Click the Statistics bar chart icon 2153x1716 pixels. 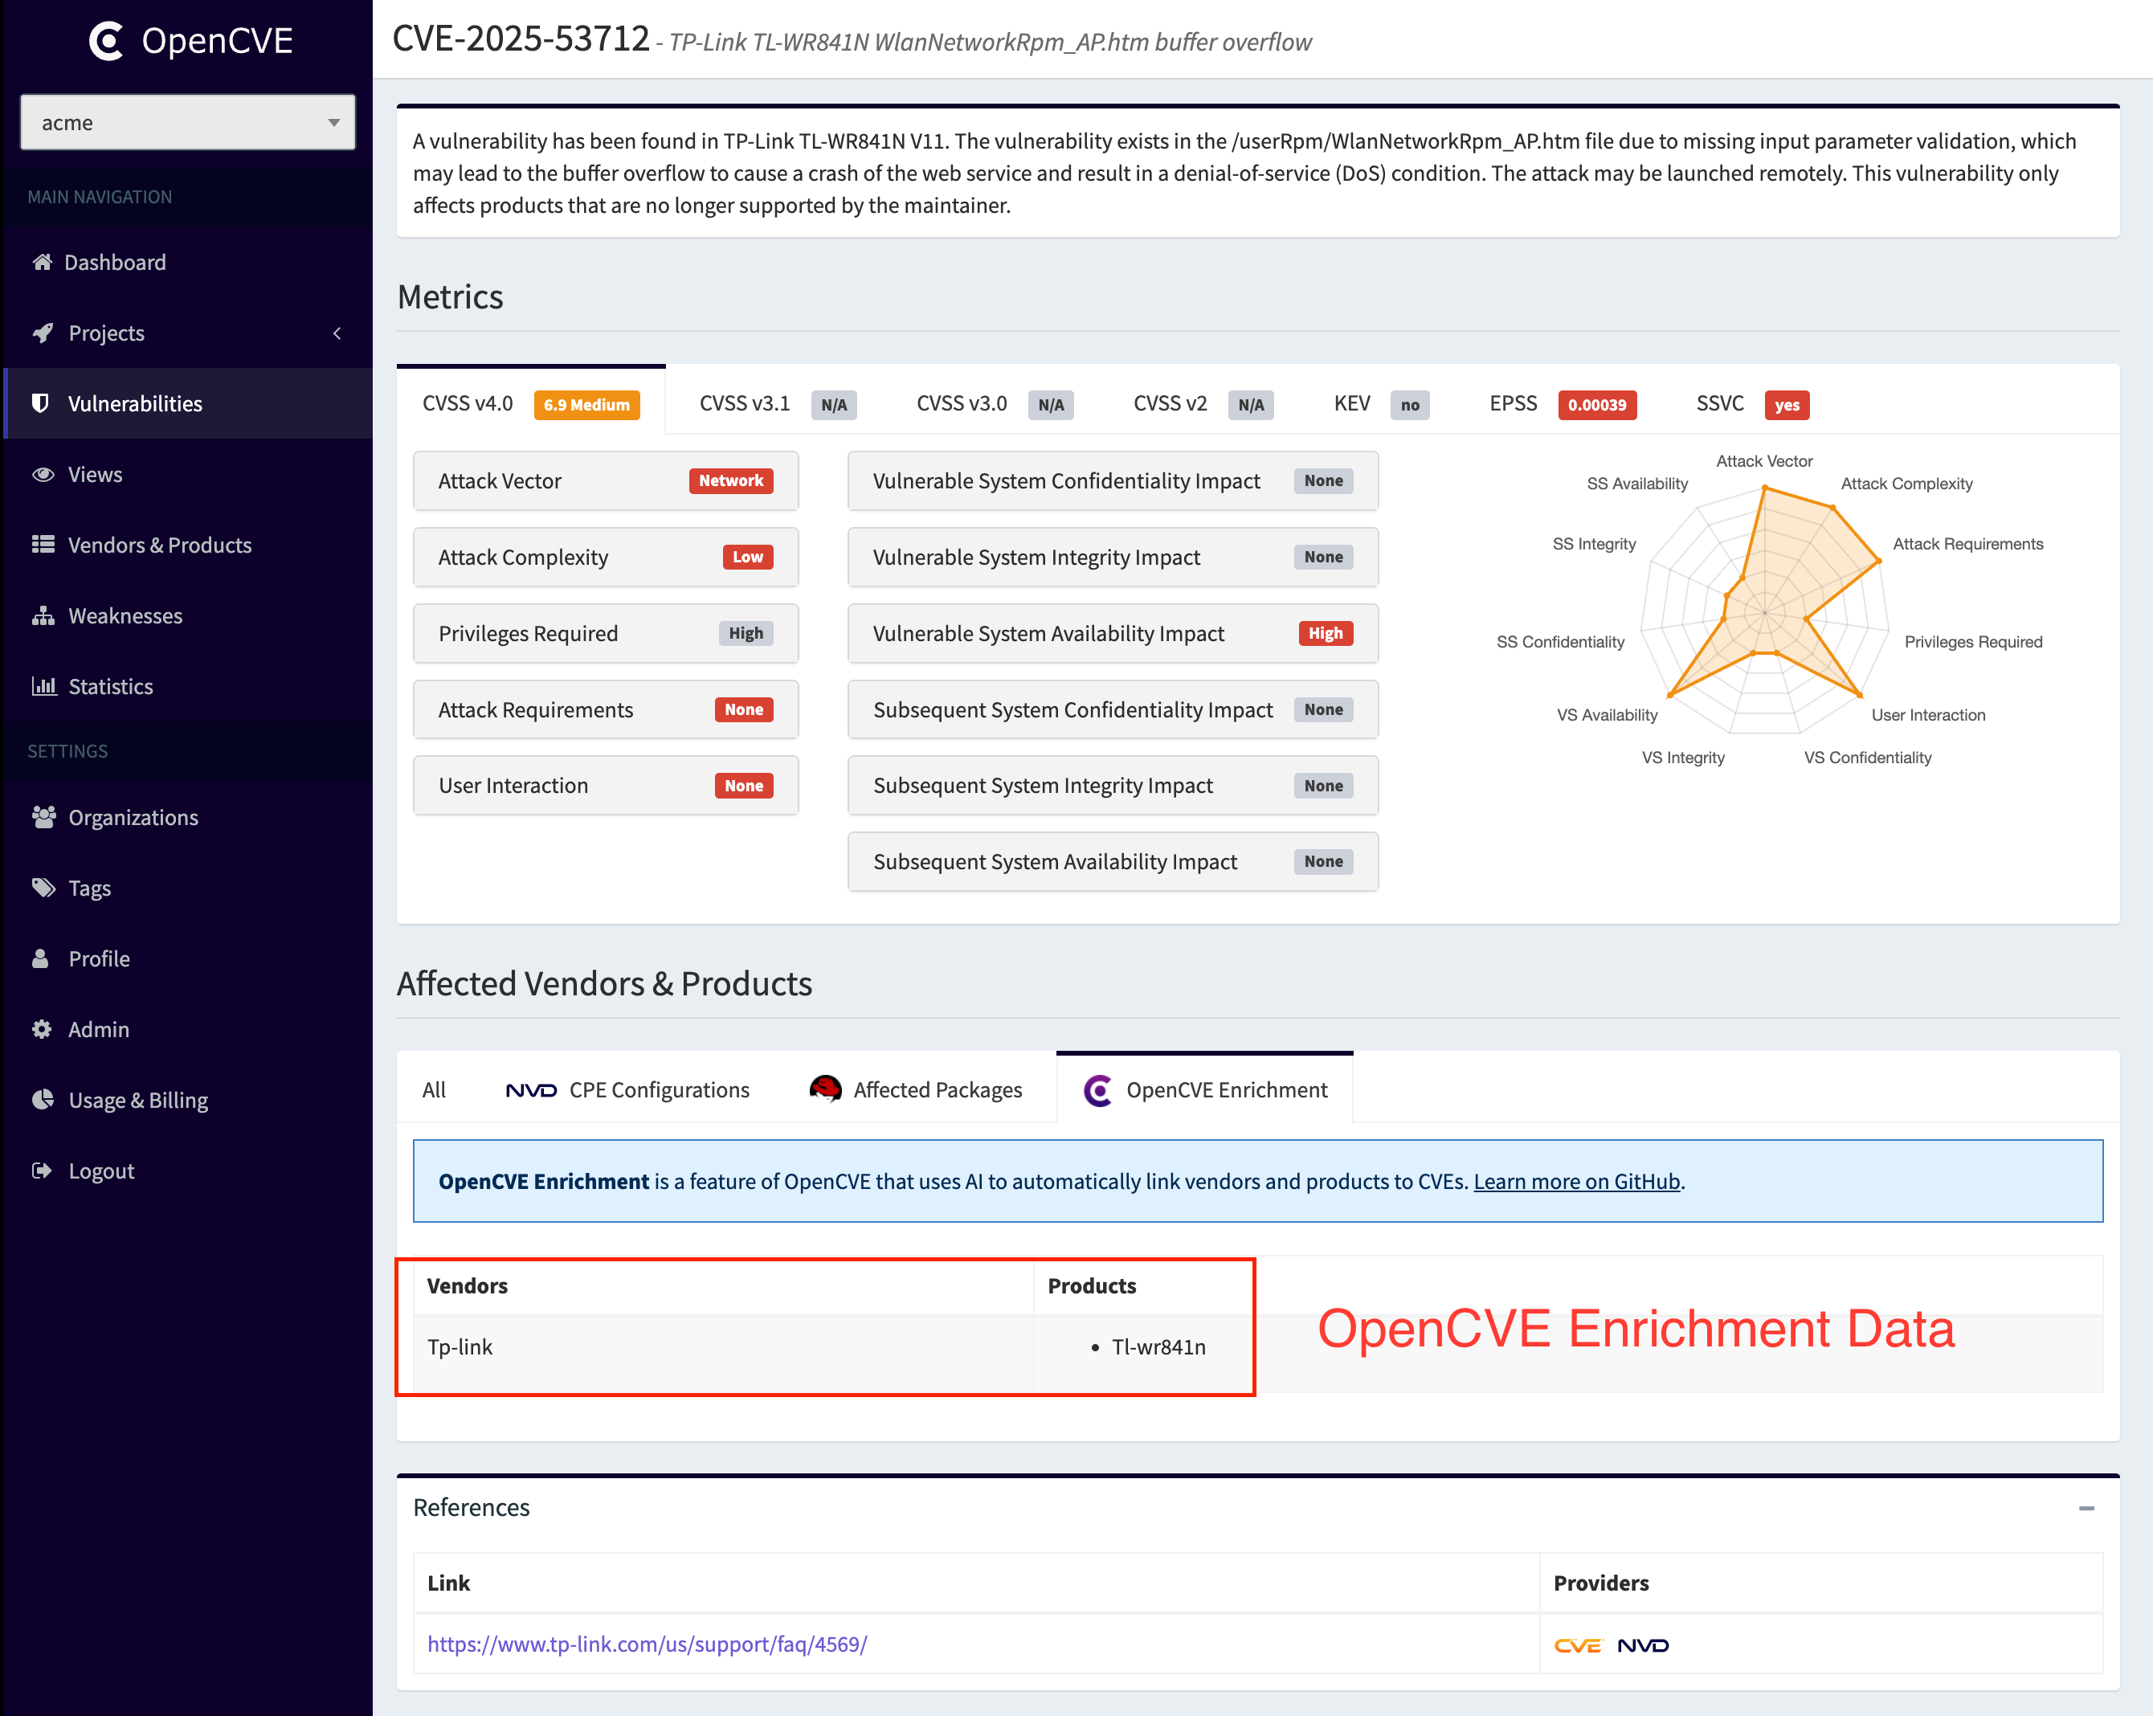pos(43,686)
